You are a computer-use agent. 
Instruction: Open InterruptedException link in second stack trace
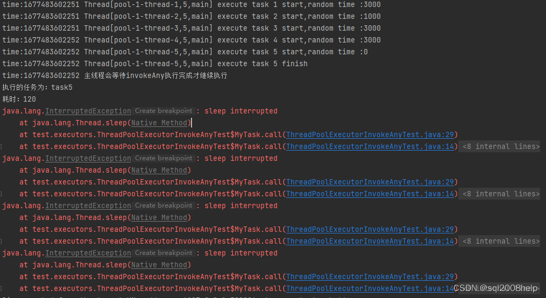pyautogui.click(x=88, y=158)
